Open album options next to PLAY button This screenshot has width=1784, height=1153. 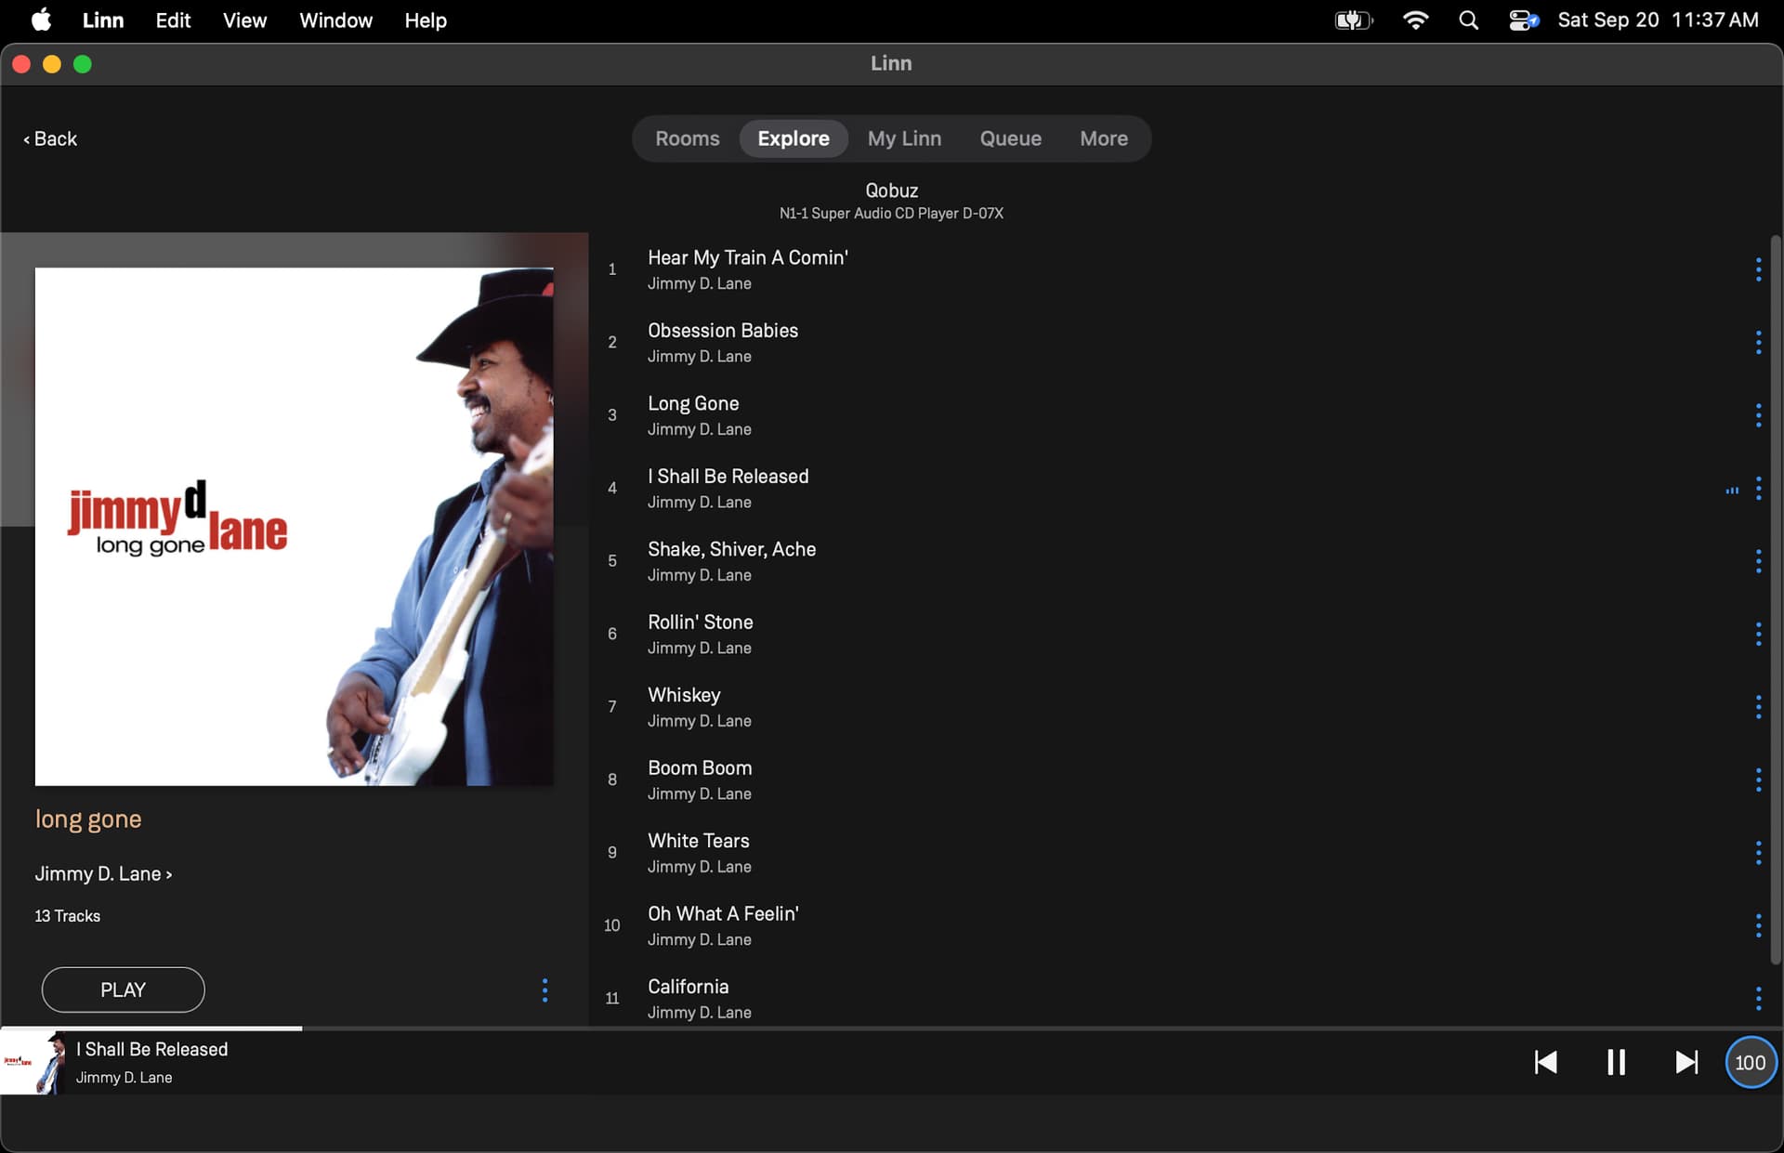point(544,990)
